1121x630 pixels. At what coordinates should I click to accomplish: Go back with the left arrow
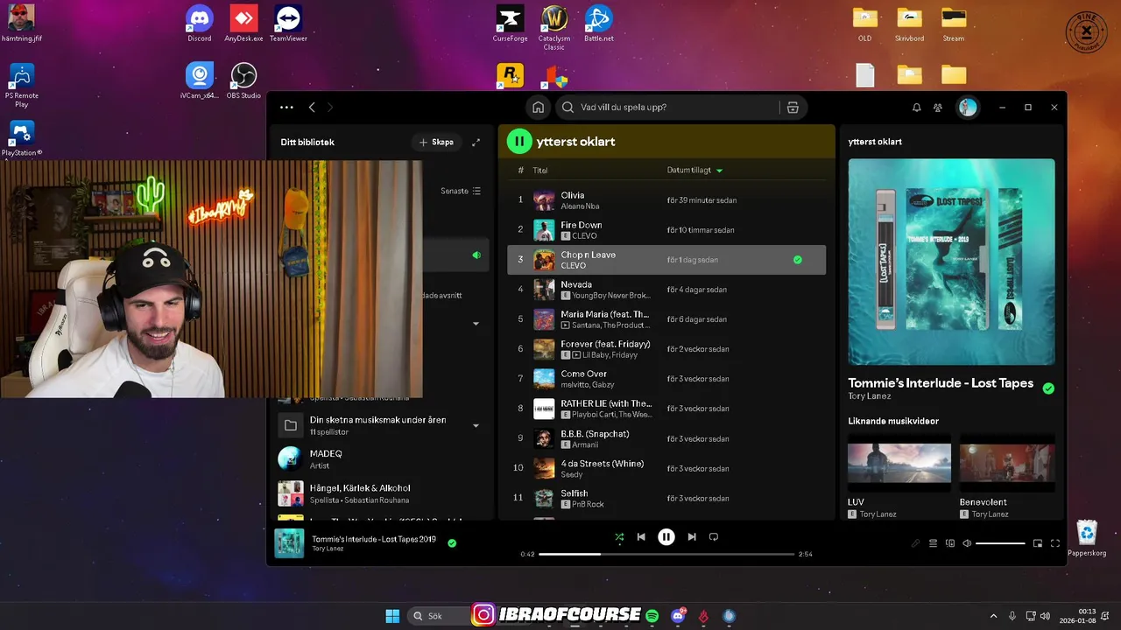(312, 107)
